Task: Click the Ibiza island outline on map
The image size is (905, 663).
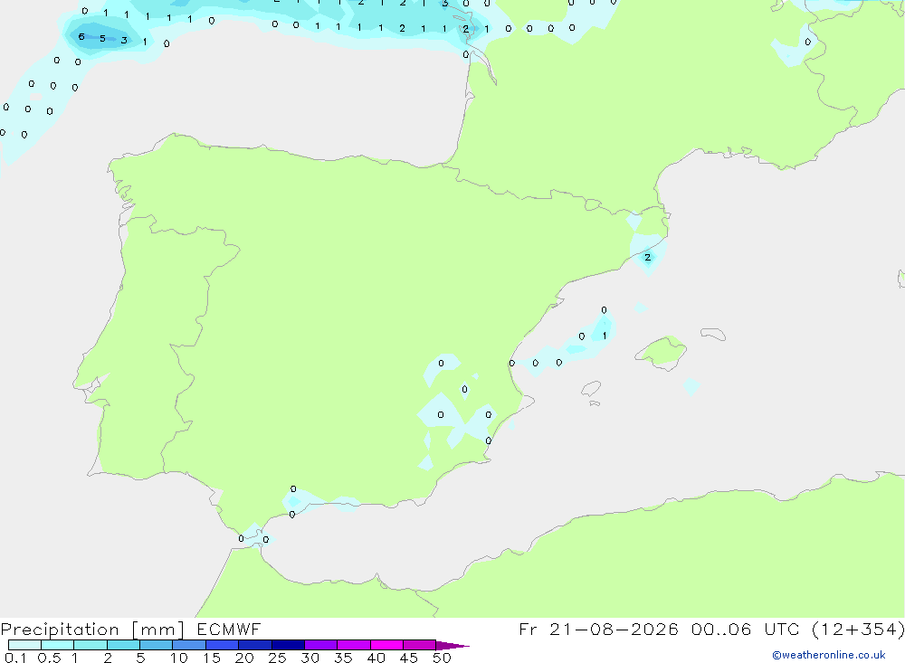Action: (x=591, y=389)
